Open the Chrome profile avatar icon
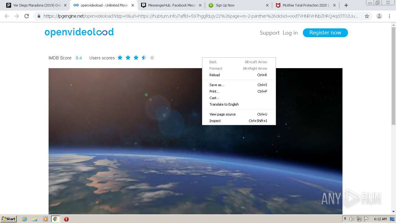 point(379,16)
